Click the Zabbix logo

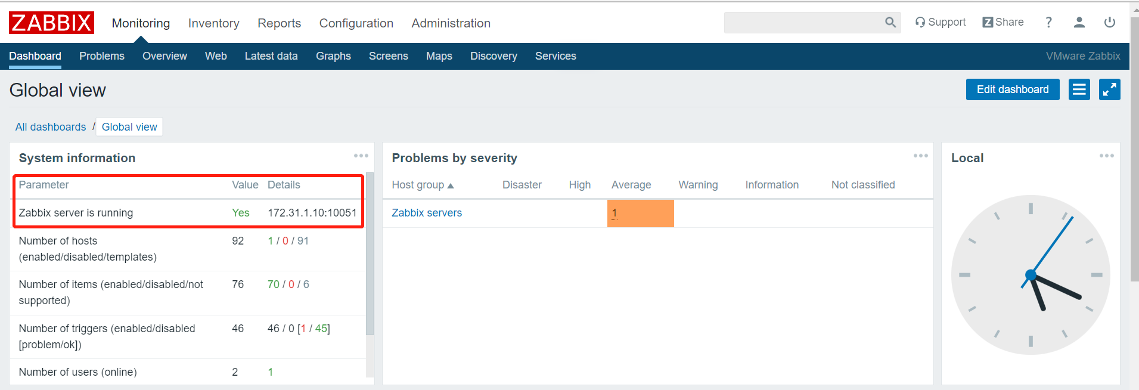51,23
